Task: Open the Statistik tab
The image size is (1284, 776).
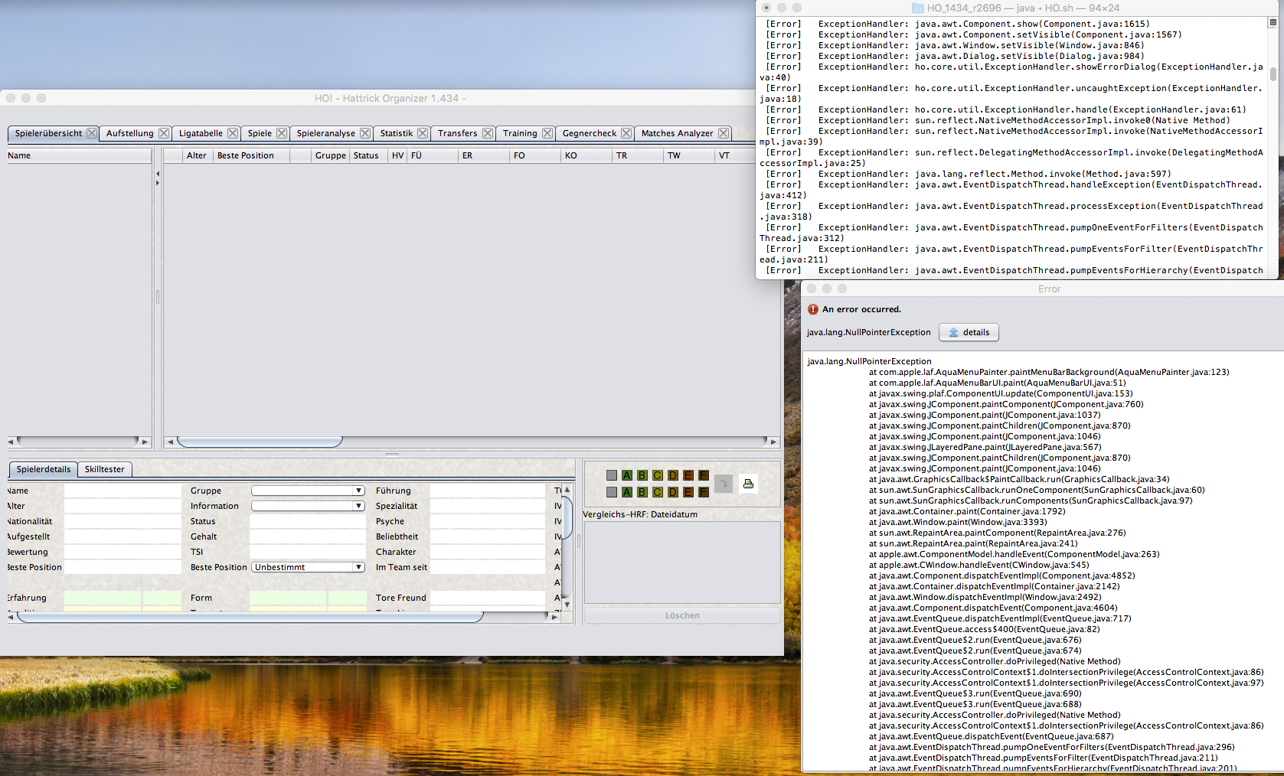Action: [x=397, y=133]
